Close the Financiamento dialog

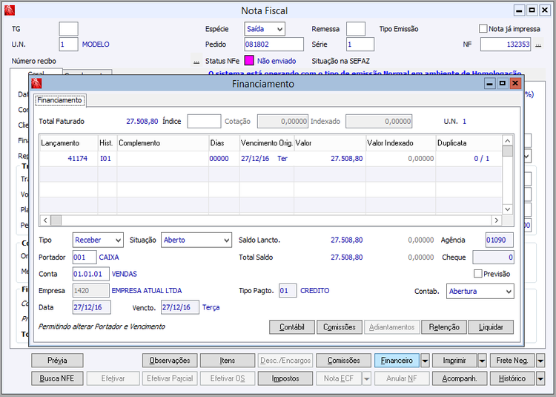tap(515, 84)
